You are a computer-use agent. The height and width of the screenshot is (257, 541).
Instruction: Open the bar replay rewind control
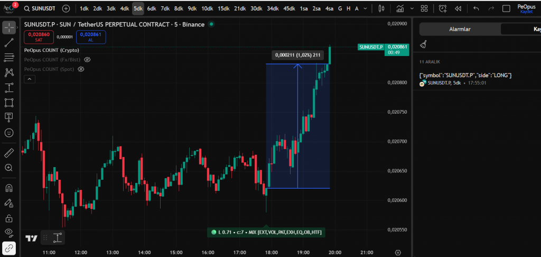tap(458, 8)
